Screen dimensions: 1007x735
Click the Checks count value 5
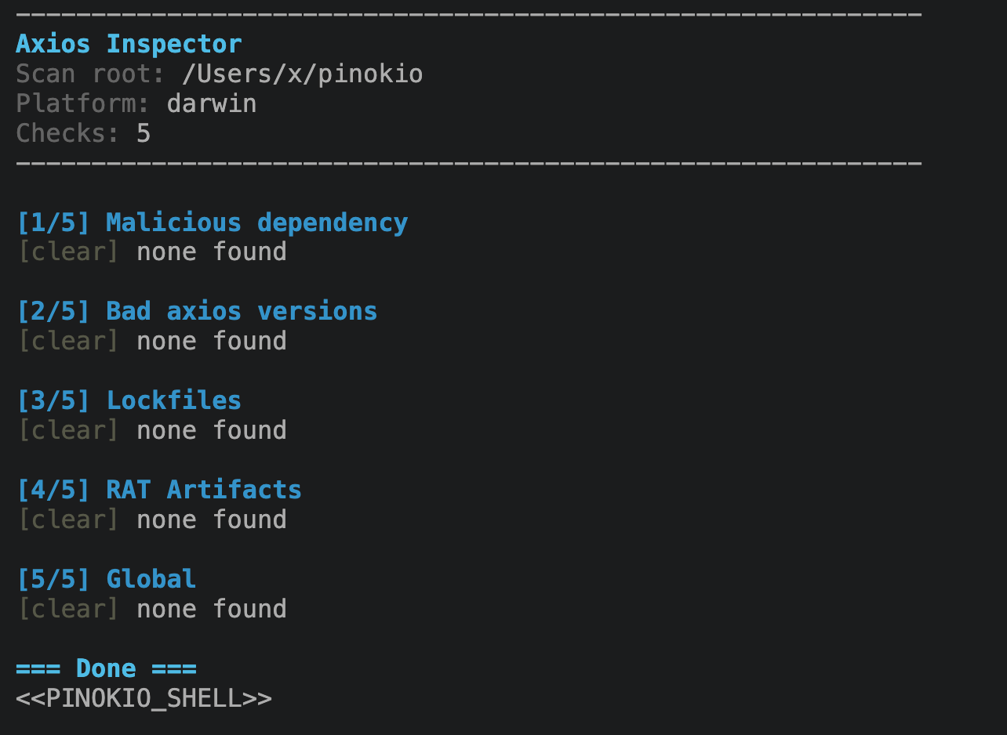[144, 134]
